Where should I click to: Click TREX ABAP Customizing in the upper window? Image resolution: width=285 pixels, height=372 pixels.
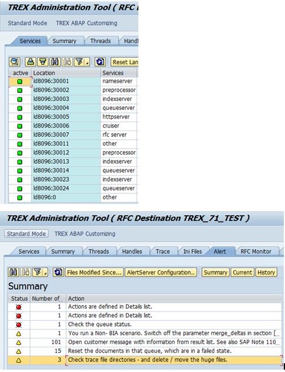(87, 23)
